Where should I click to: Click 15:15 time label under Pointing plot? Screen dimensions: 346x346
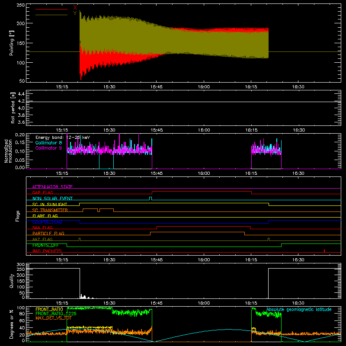(x=62, y=87)
